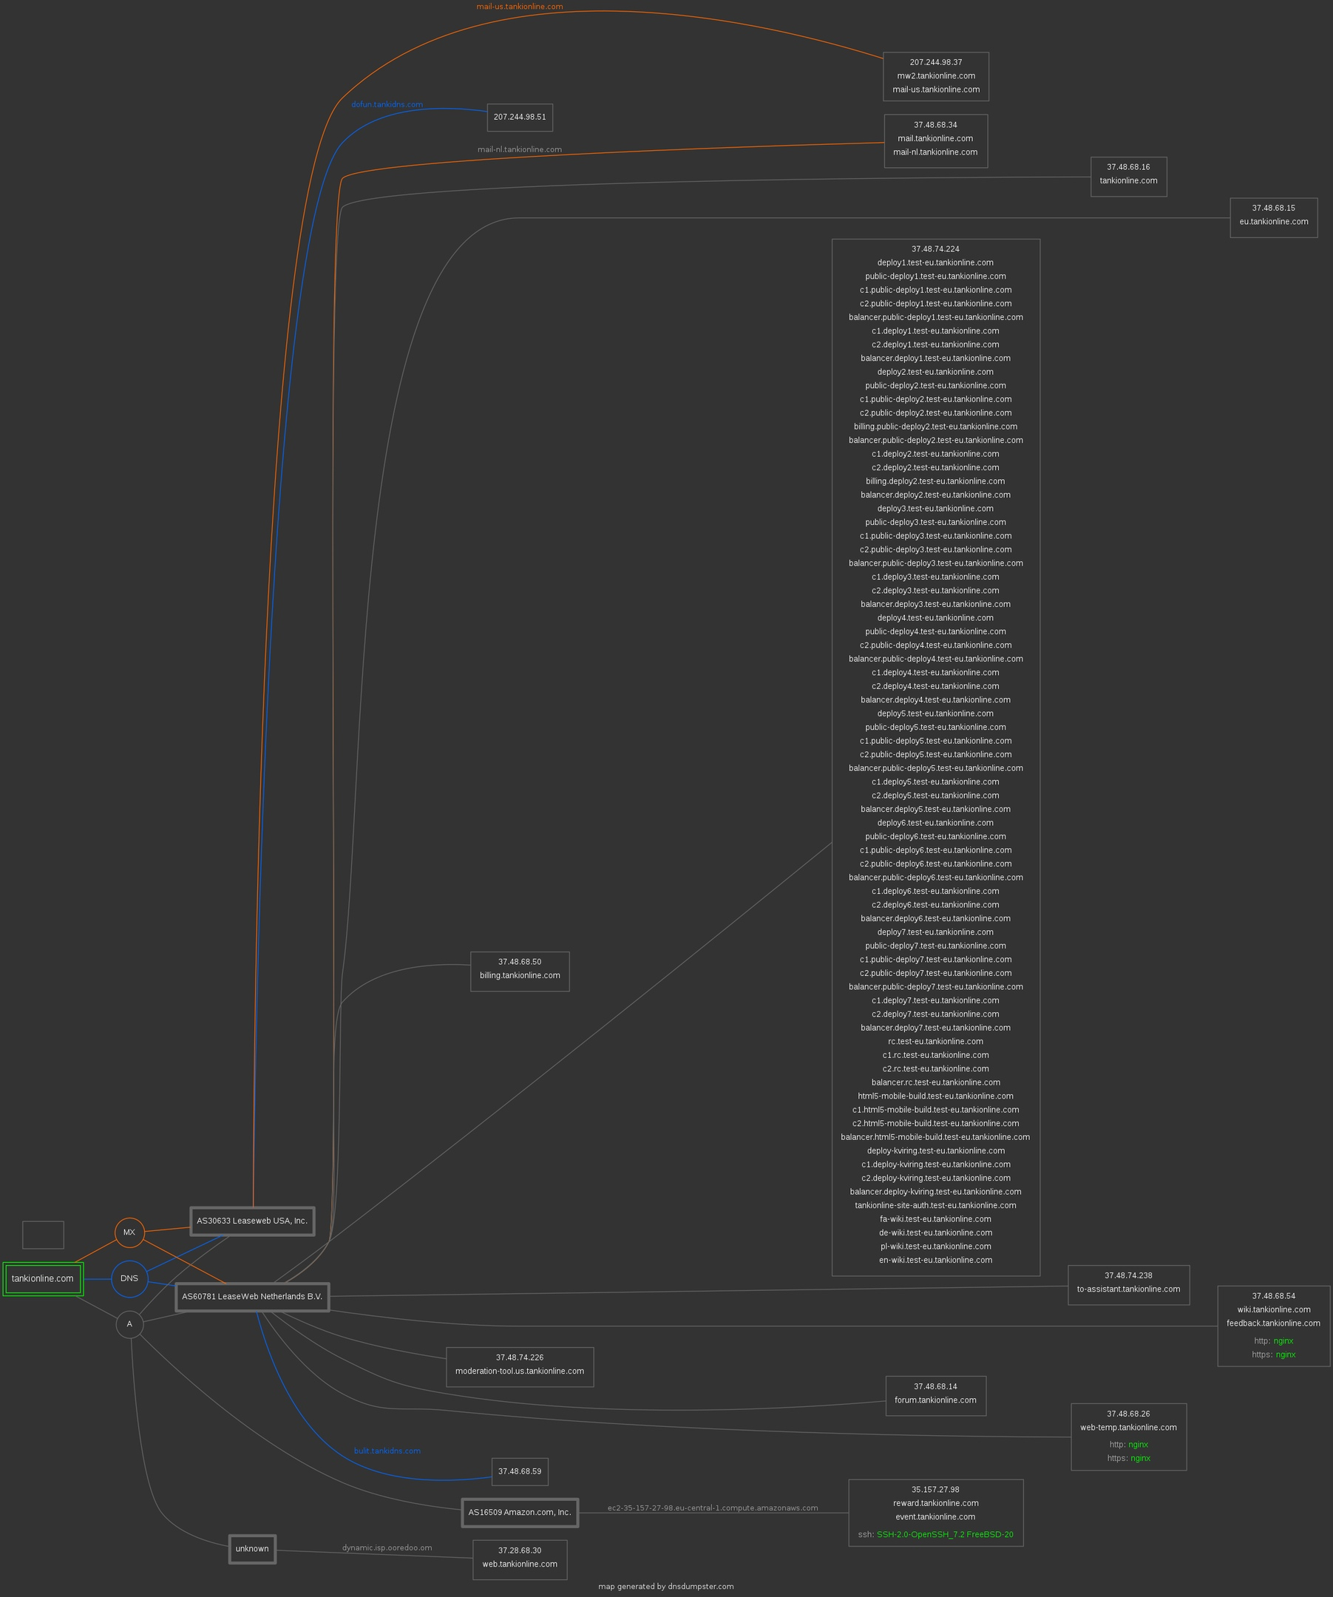Click the 207.244.98.51 host box
This screenshot has height=1597, width=1333.
point(519,117)
